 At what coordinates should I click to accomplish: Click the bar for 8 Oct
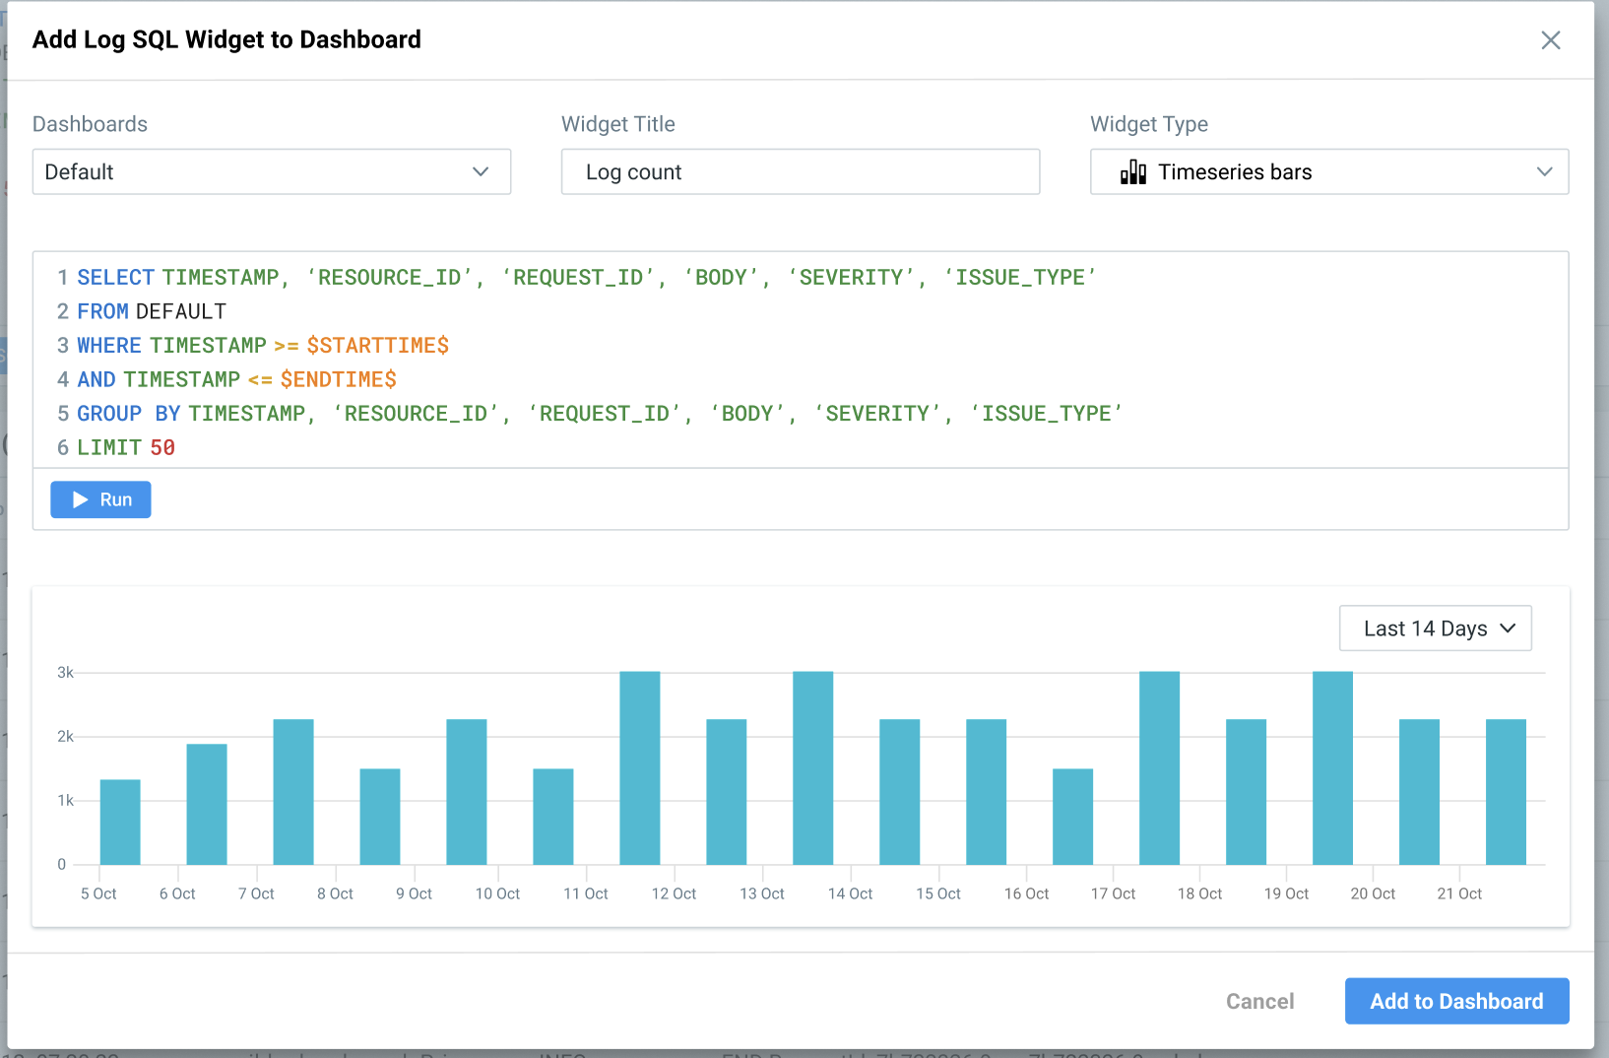[380, 817]
